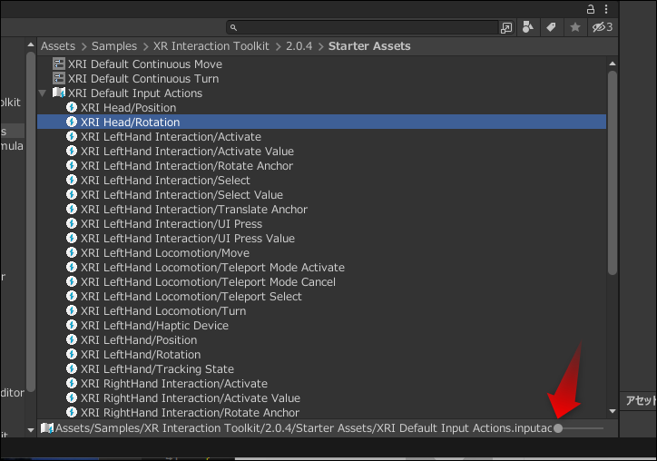This screenshot has width=657, height=461.
Task: Open search in new window icon
Action: tap(506, 27)
